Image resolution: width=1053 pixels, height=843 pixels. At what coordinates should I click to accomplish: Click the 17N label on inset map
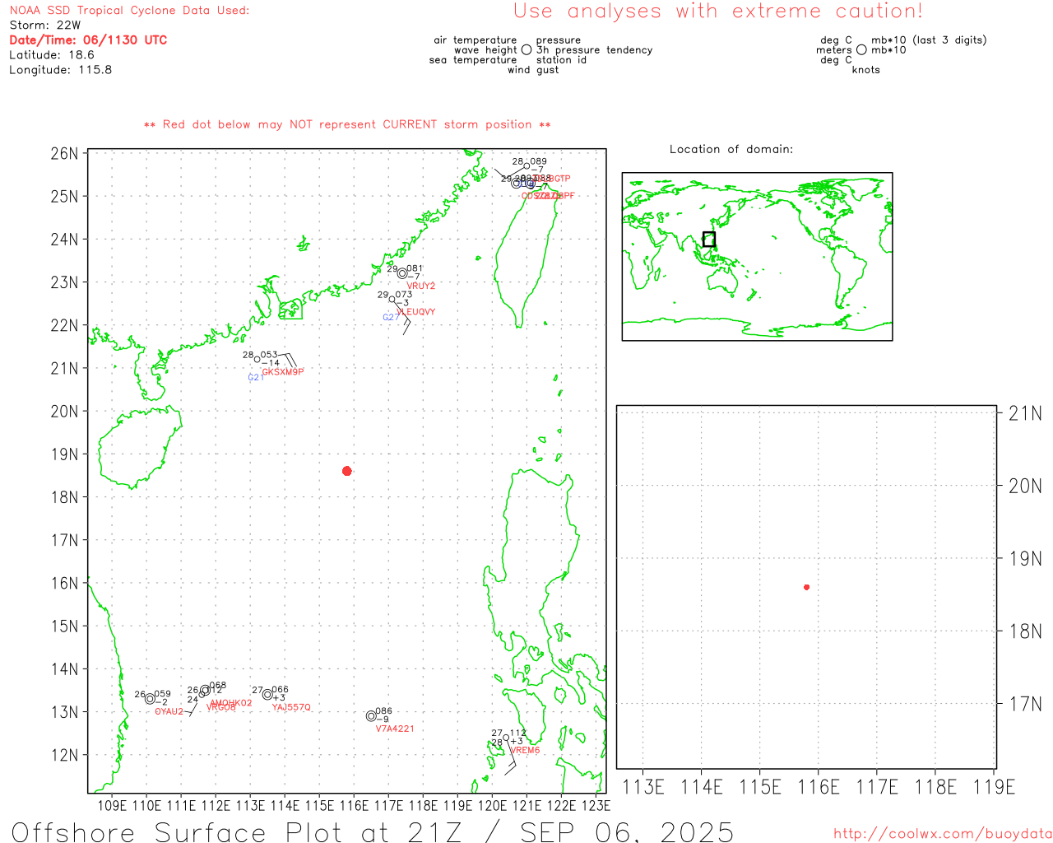1025,704
